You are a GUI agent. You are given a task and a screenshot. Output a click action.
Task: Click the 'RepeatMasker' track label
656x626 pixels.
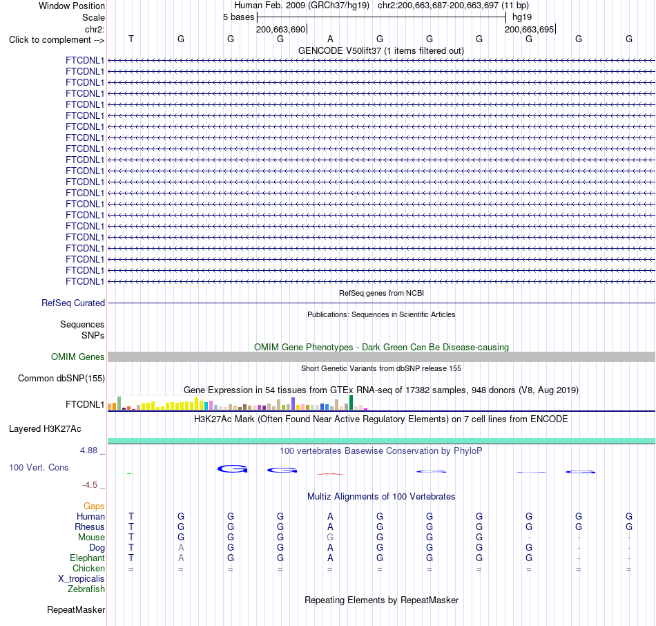[x=76, y=609]
